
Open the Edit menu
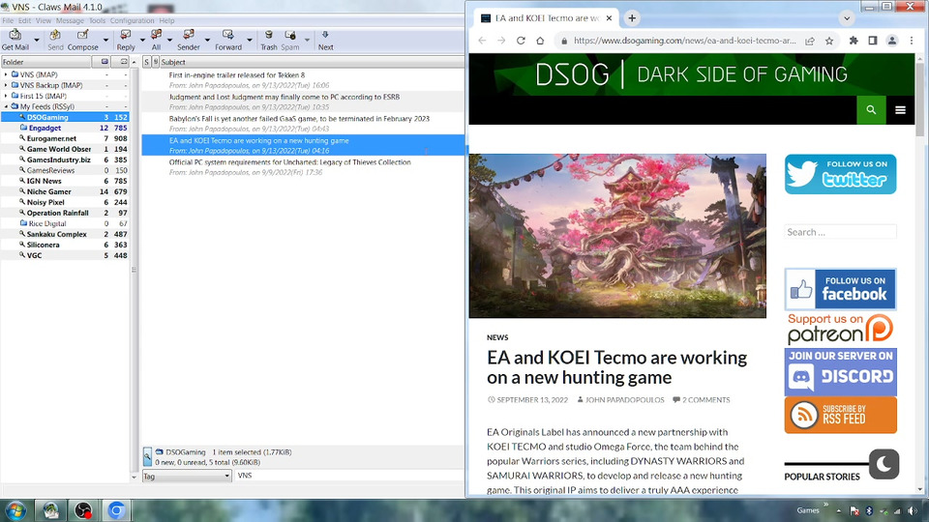click(24, 20)
